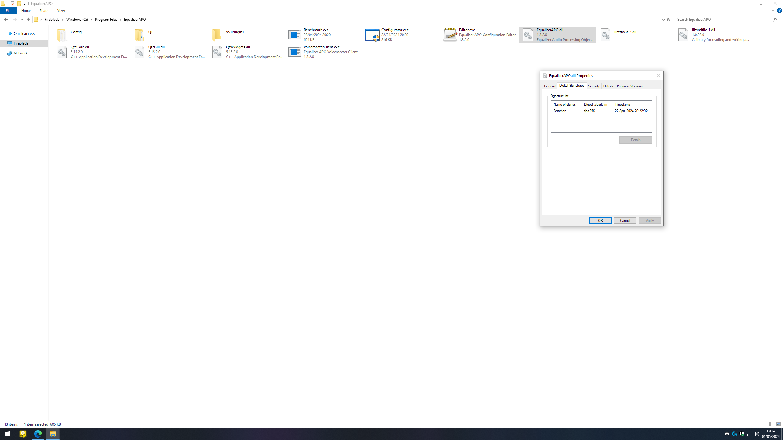Select VoicemeeterClient.exe file icon
This screenshot has height=440, width=783.
[295, 52]
